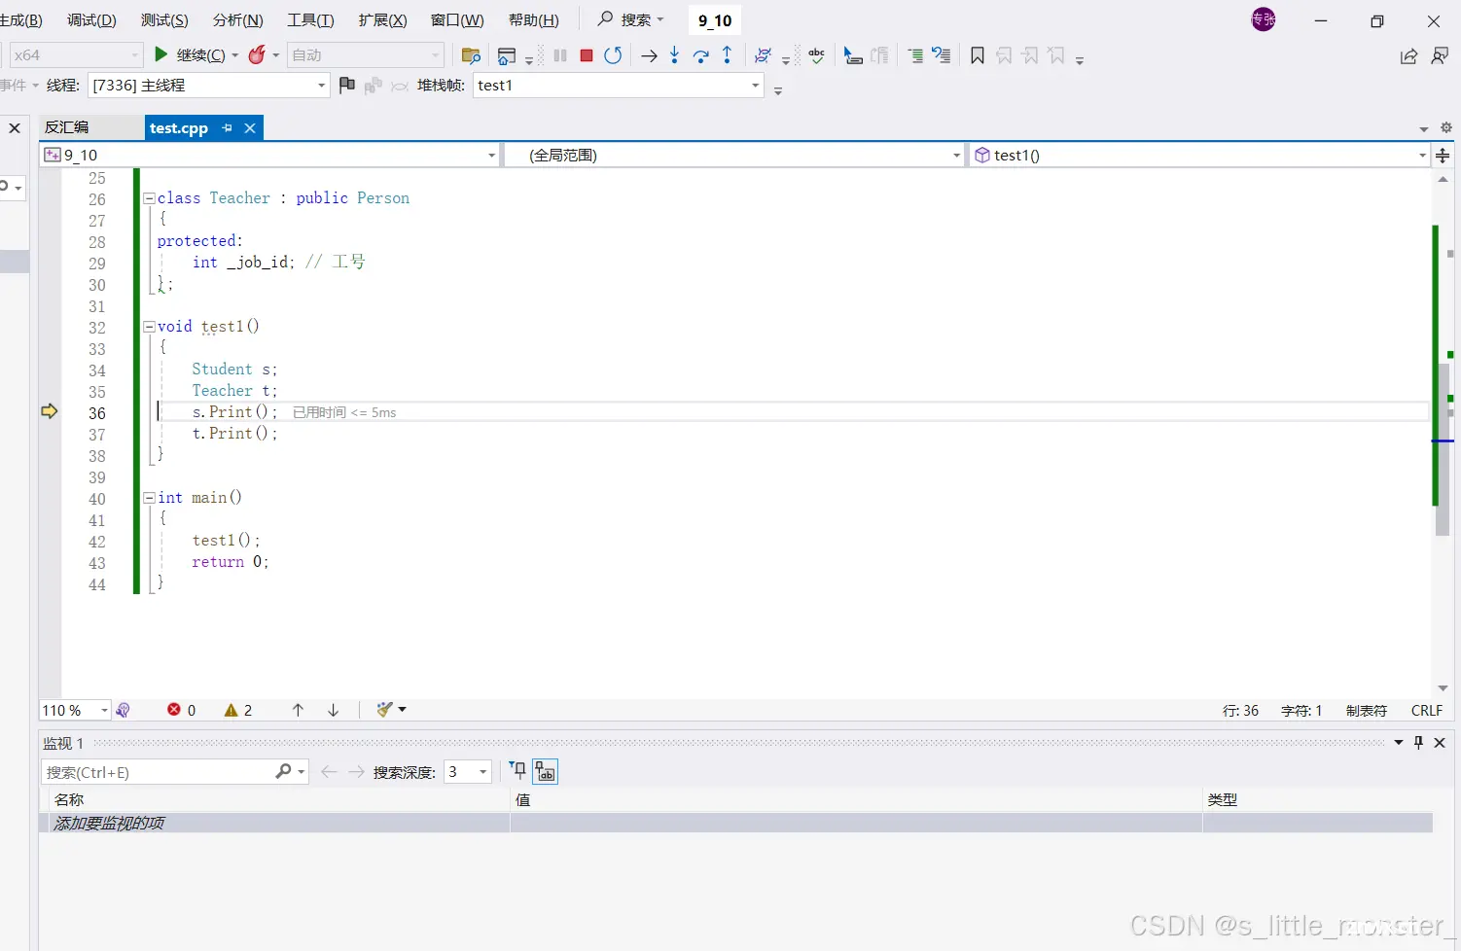Viewport: 1461px width, 951px height.
Task: Collapse the main function block
Action: (x=149, y=498)
